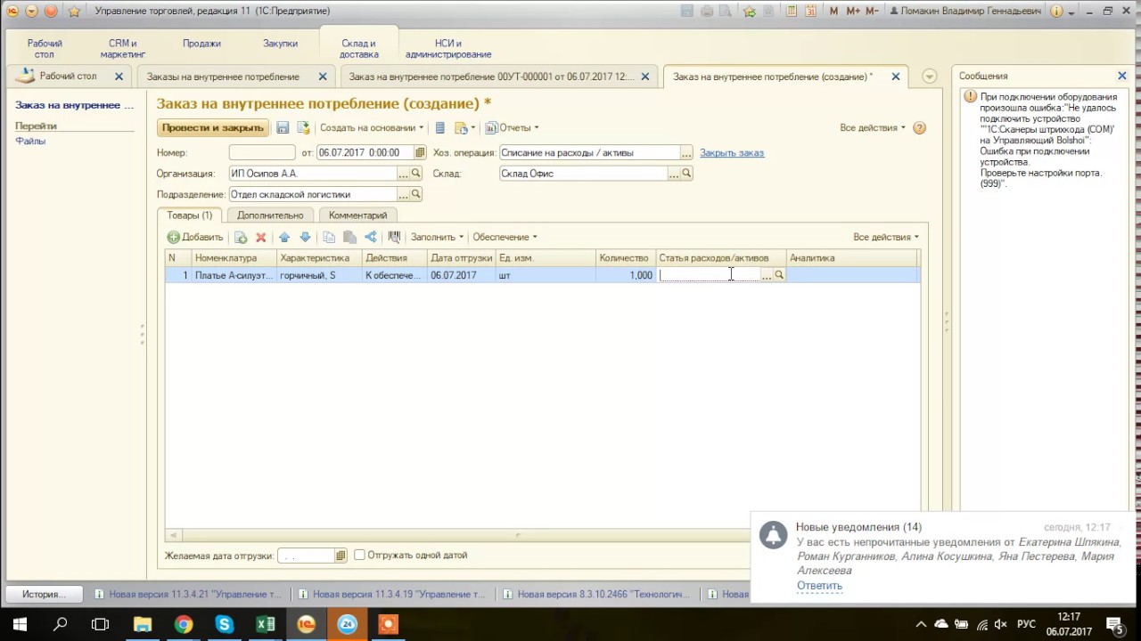Open Skype from the Windows taskbar
1141x641 pixels.
point(224,624)
